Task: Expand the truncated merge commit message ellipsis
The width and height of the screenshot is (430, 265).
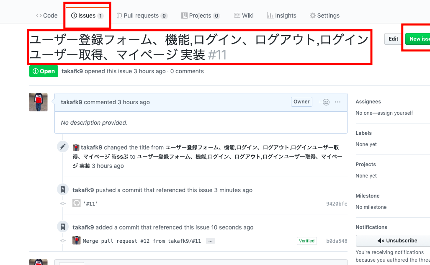Action: [210, 241]
